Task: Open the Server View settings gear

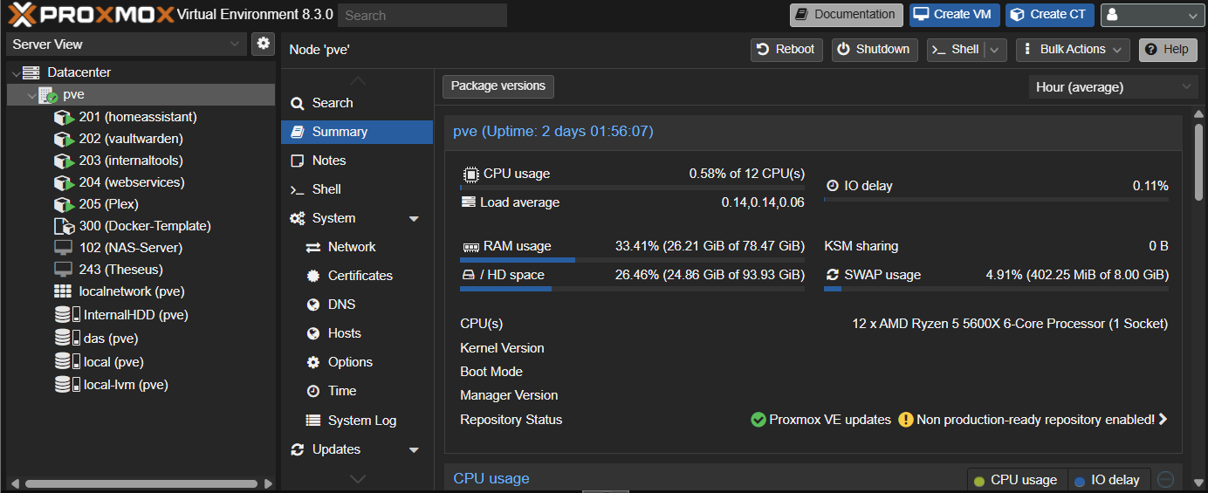Action: pos(263,44)
